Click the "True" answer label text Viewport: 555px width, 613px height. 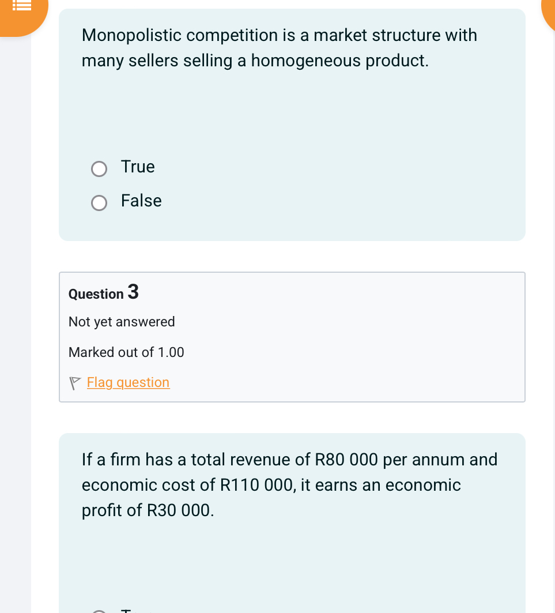[x=138, y=167]
